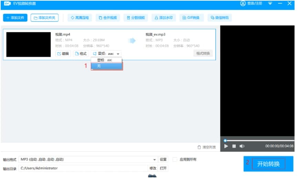Click the 开始转换 start conversion button
This screenshot has height=178, width=299.
pos(268,164)
